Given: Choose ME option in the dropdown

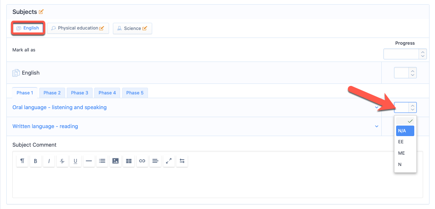Looking at the screenshot, I should coord(402,153).
